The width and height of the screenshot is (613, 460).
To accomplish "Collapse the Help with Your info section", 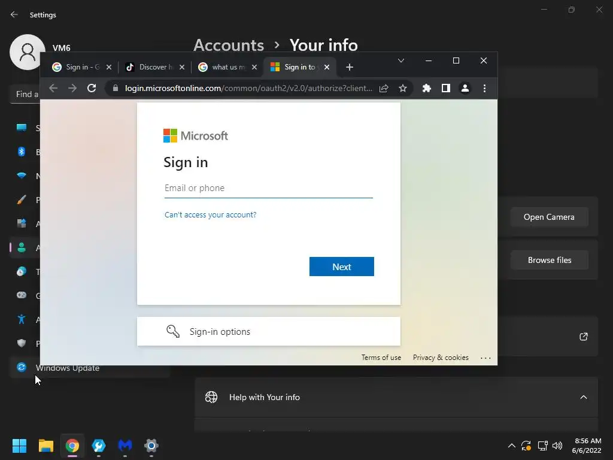I will point(584,398).
